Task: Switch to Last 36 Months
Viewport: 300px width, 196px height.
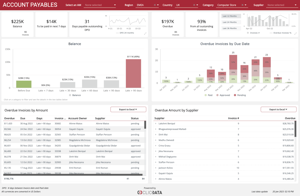Action: 230,28
